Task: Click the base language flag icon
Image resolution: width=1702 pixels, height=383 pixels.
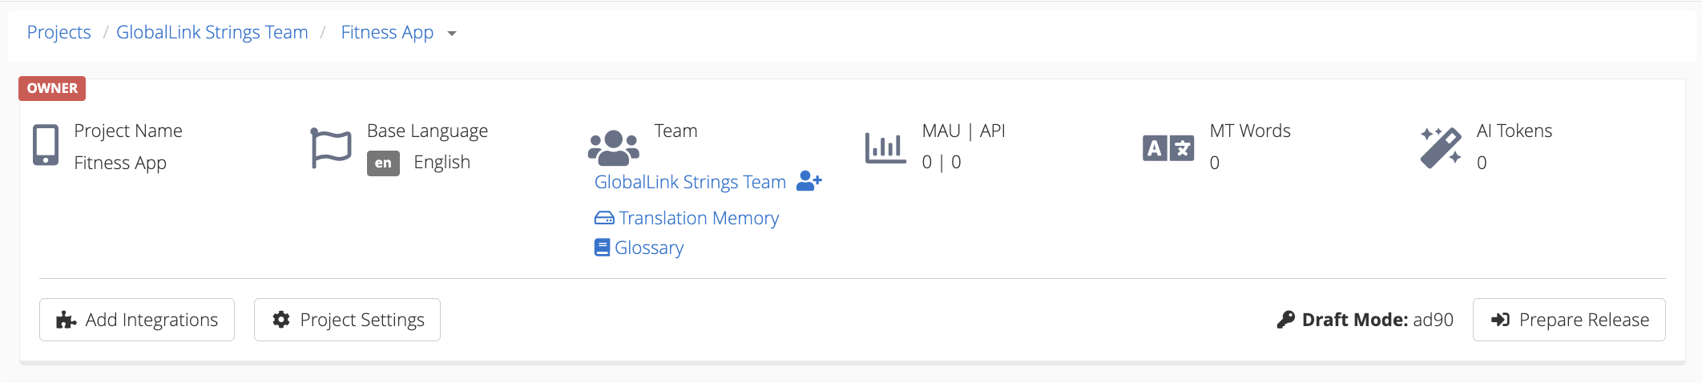Action: coord(331,147)
